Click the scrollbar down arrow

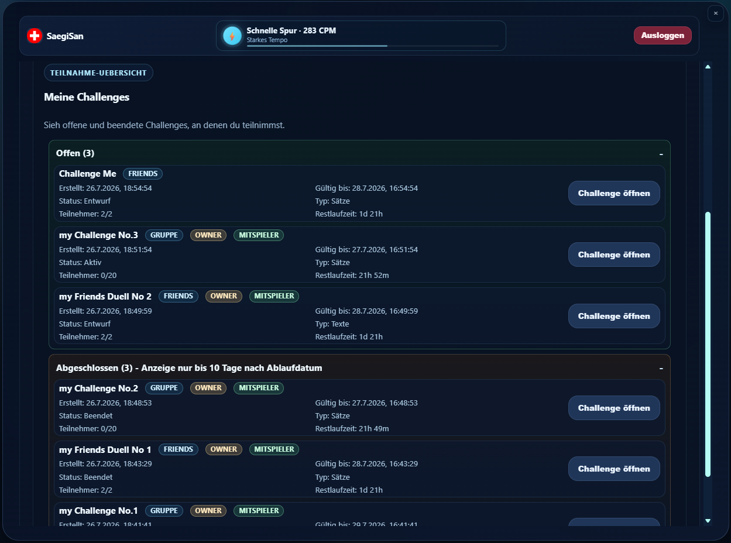point(708,520)
